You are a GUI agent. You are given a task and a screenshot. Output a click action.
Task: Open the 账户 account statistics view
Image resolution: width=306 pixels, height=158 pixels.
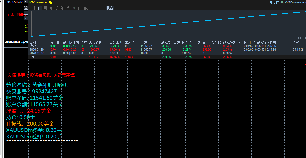(87, 8)
